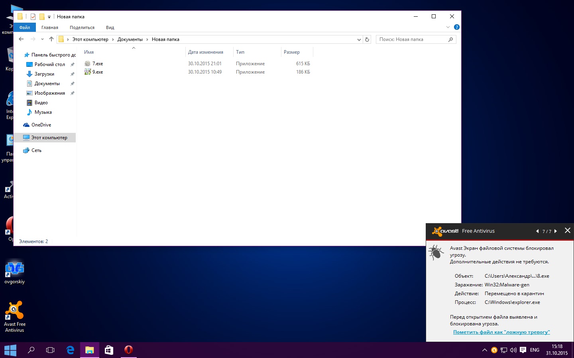
Task: Open Task View on the taskbar
Action: click(50, 350)
